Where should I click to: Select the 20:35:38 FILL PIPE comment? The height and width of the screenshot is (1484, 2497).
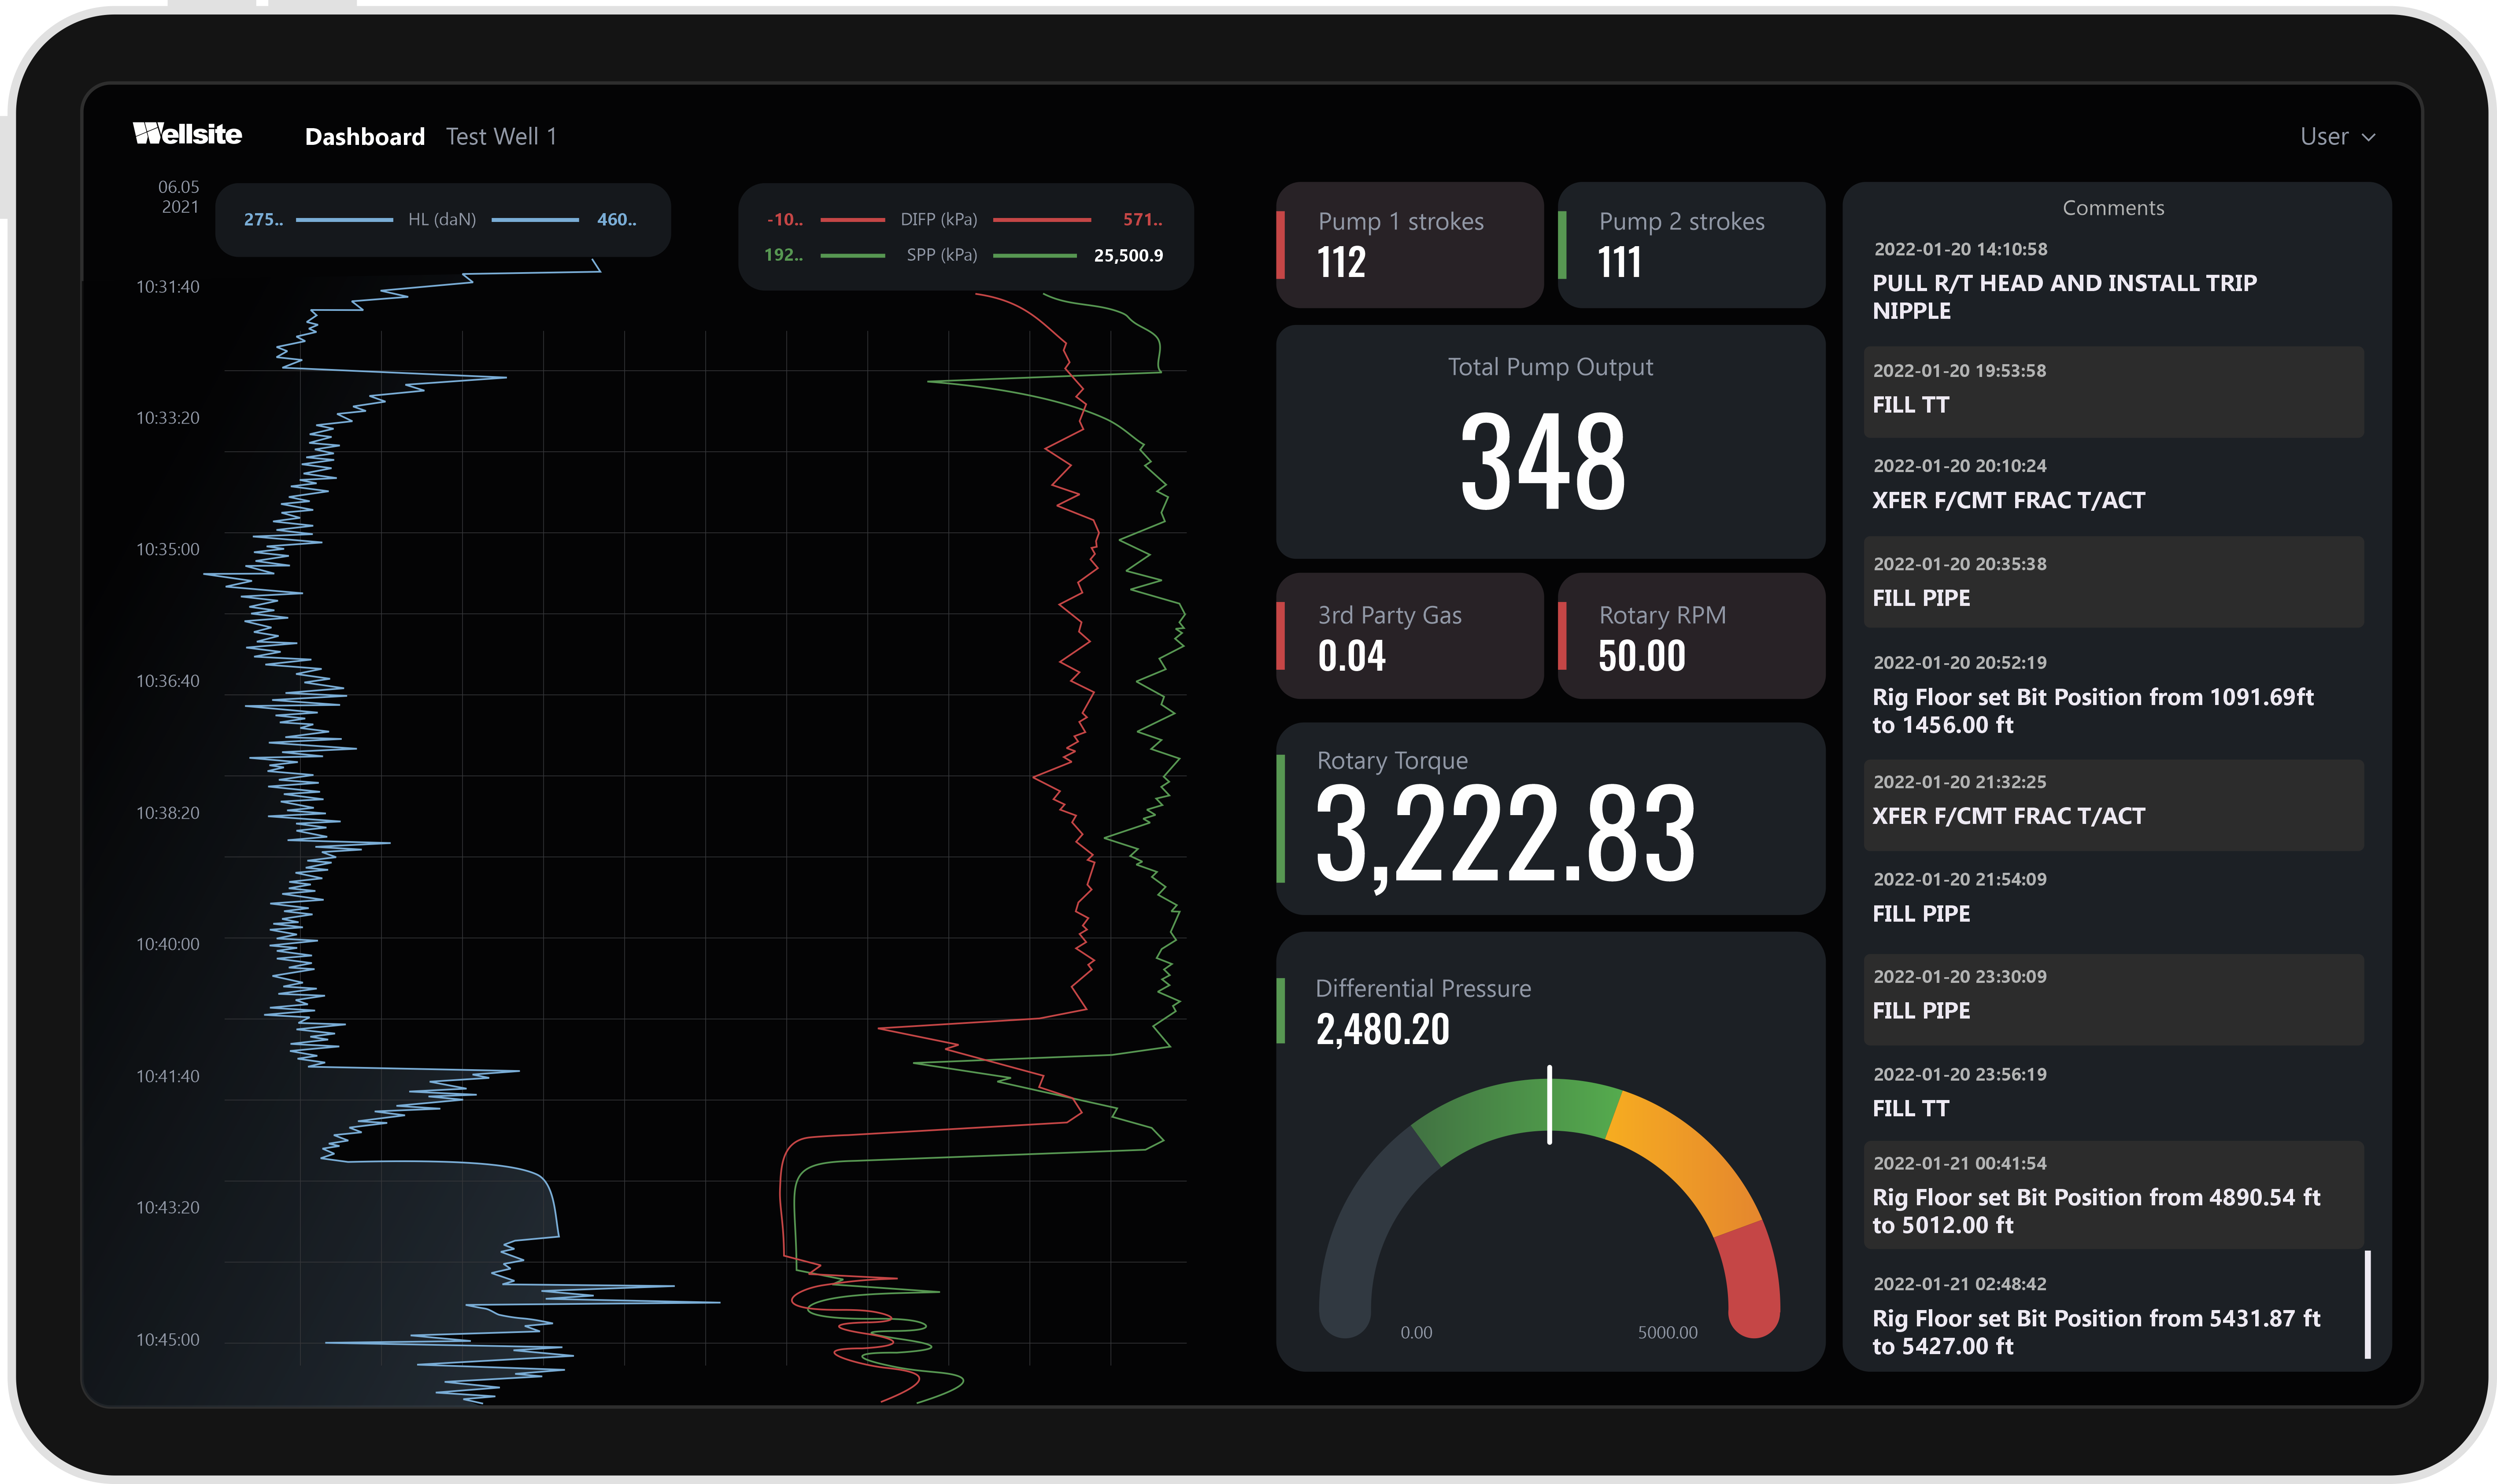[2113, 582]
